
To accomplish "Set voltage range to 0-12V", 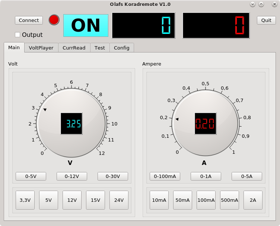I will pyautogui.click(x=72, y=176).
